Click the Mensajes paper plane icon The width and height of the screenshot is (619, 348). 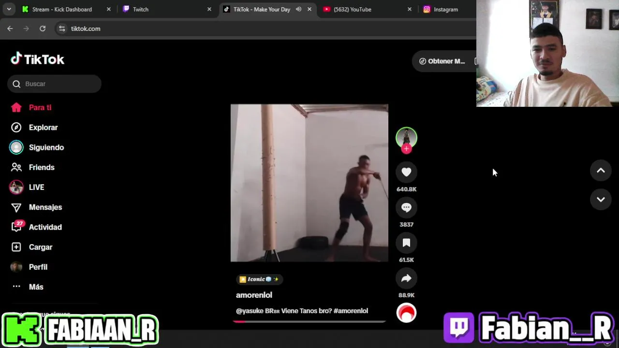16,207
